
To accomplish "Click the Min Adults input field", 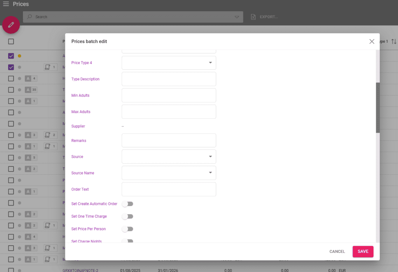I will pyautogui.click(x=169, y=95).
